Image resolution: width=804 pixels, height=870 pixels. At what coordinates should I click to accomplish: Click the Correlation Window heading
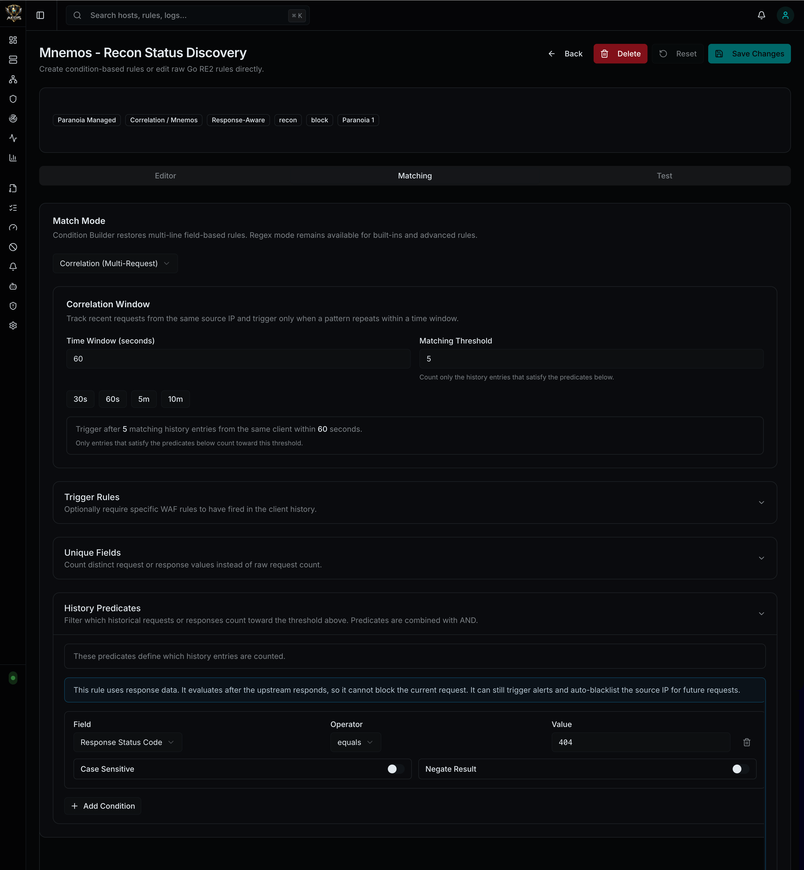click(108, 304)
